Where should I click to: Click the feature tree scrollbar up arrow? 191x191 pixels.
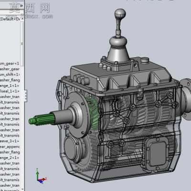22,19
